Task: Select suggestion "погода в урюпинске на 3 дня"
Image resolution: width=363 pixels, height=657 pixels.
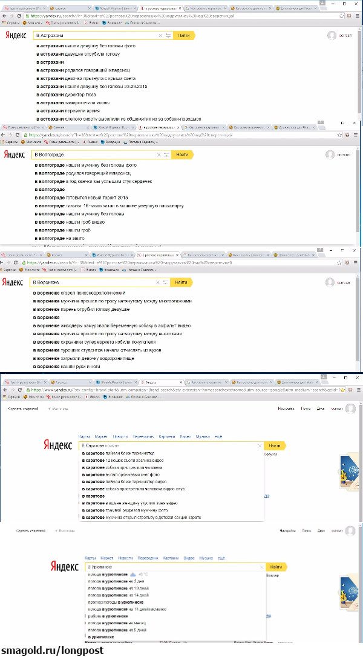Action: (116, 581)
